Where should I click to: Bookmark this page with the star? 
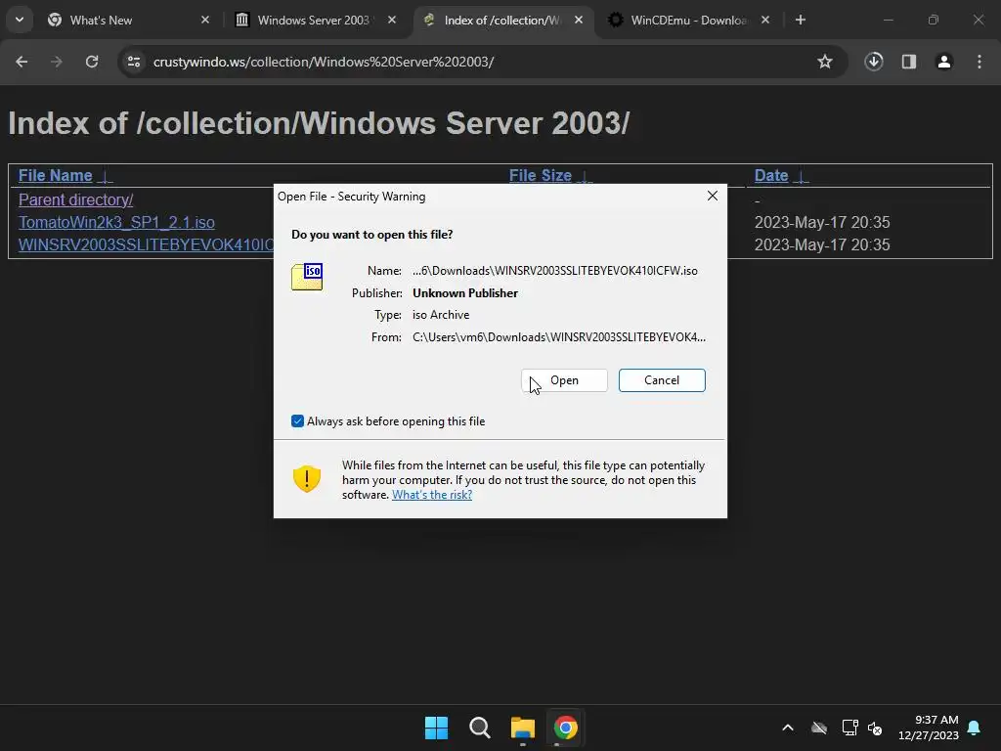825,62
